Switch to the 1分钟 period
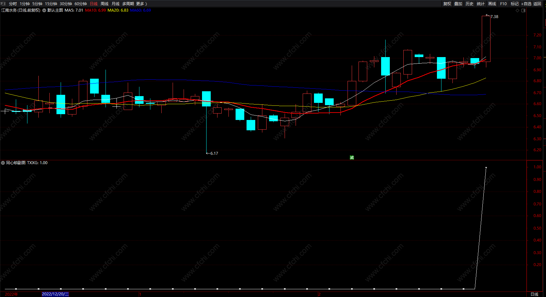546x297 pixels. (25, 4)
